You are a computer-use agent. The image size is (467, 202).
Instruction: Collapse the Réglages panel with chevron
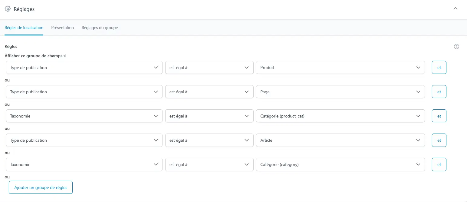pos(455,9)
